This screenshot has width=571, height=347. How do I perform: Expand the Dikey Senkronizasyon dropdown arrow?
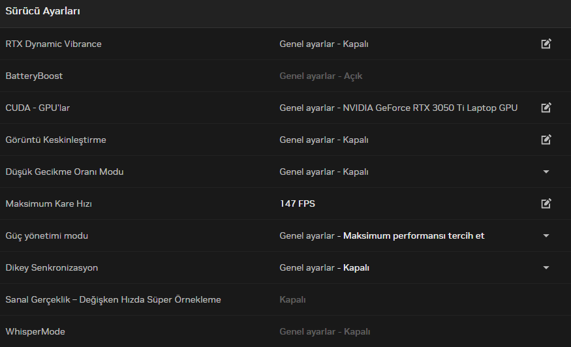(x=546, y=267)
